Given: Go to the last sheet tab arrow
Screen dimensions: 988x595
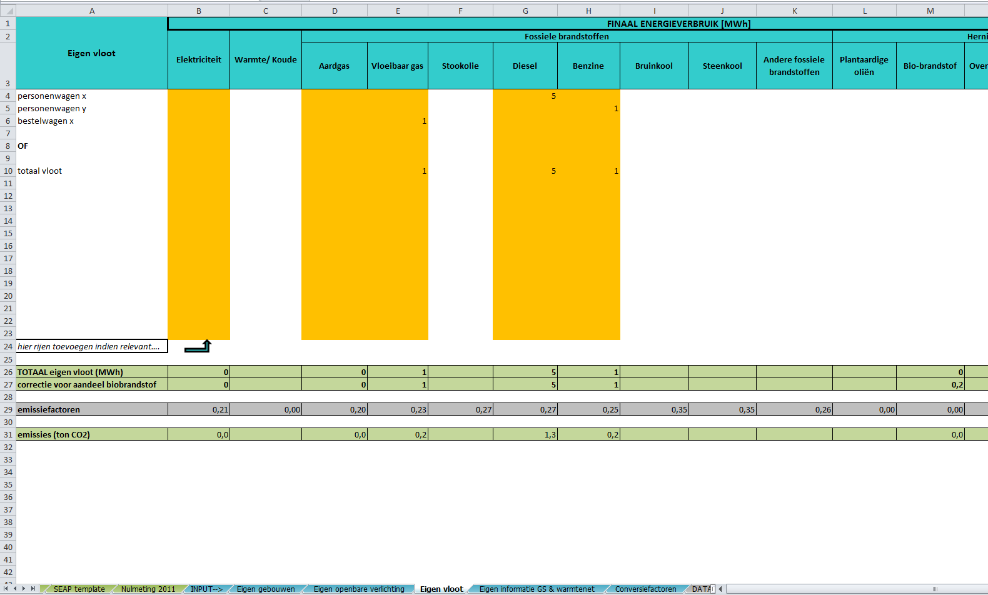Looking at the screenshot, I should (33, 589).
